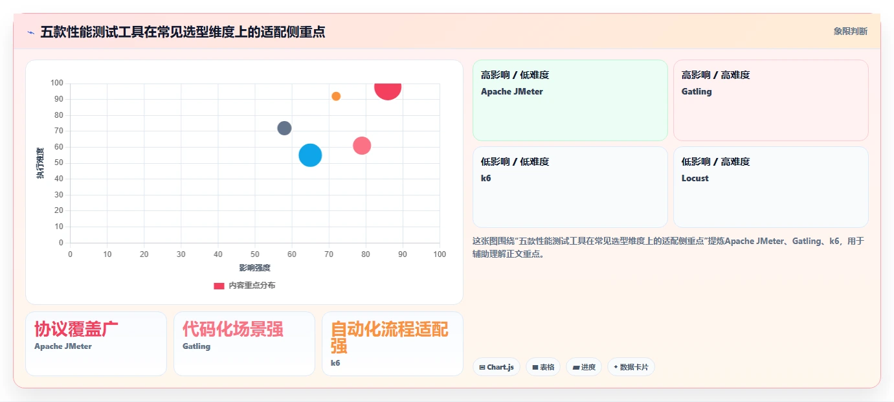Open the 低影响 / 低难度 quadrant card
Image resolution: width=894 pixels, height=402 pixels.
[x=570, y=187]
